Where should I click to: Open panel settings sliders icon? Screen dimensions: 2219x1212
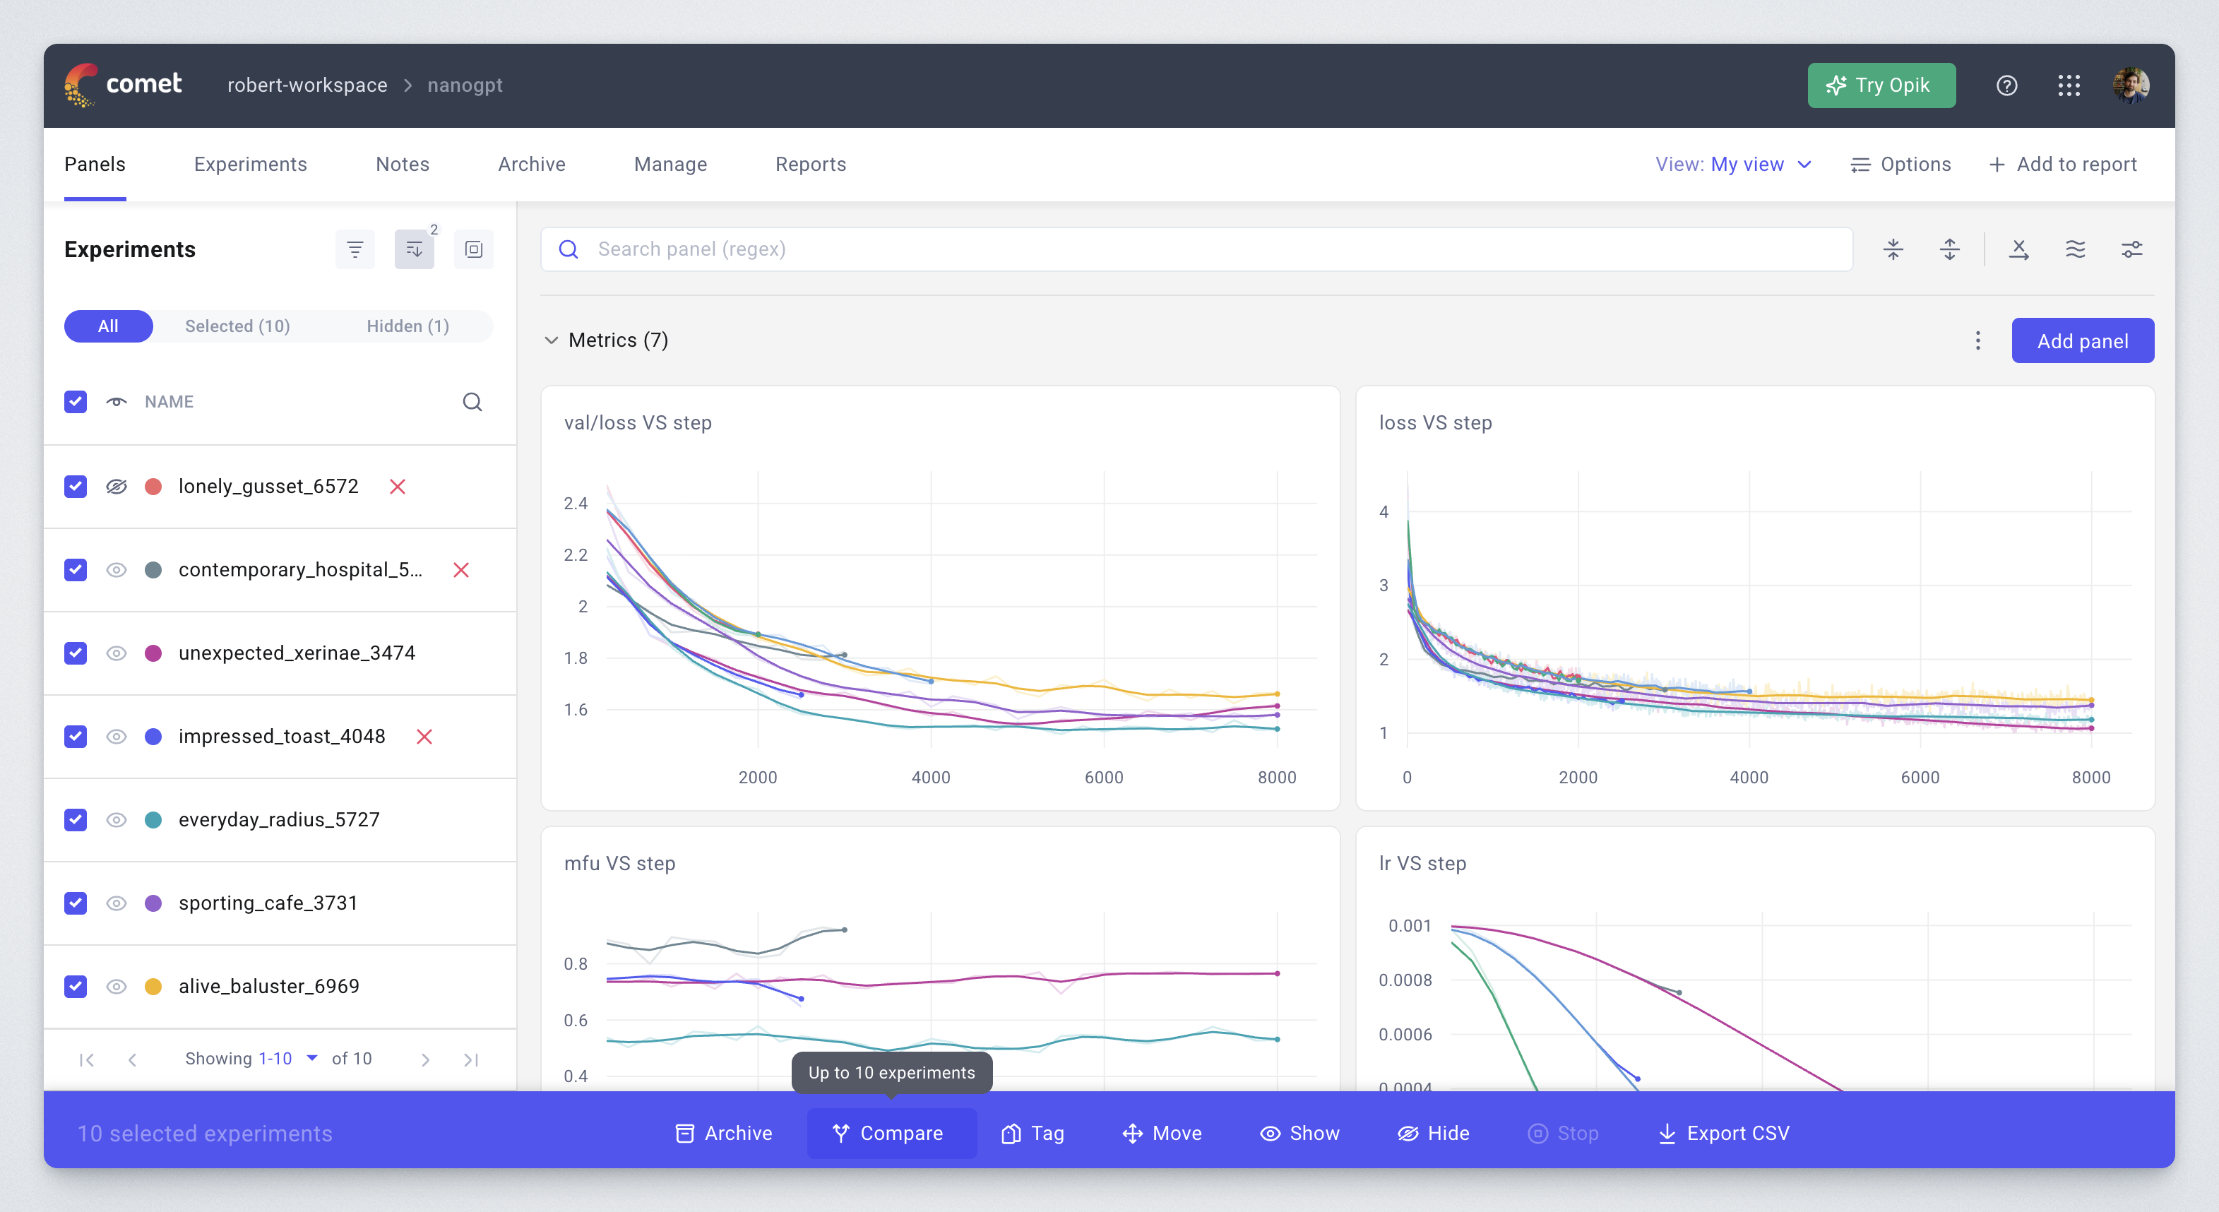click(2131, 250)
